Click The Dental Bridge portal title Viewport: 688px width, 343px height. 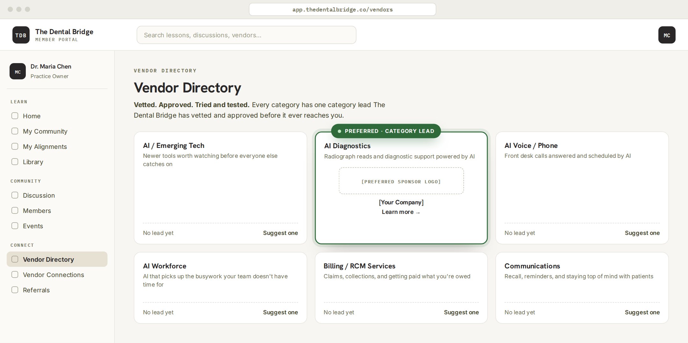tap(64, 32)
